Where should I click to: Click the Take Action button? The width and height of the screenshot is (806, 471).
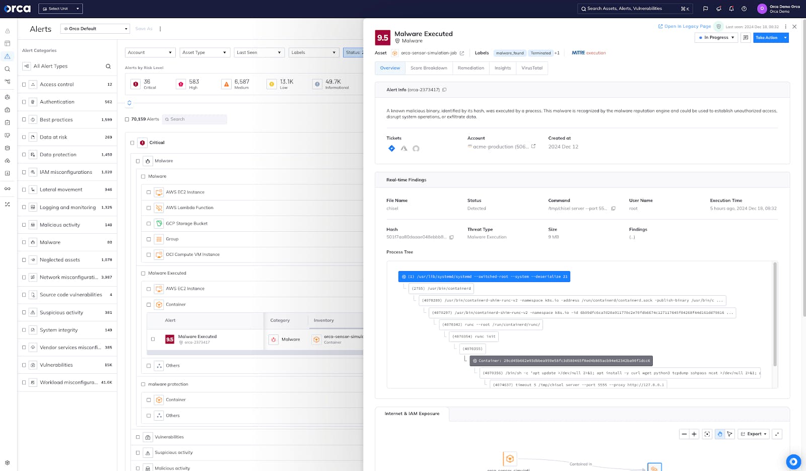click(x=766, y=38)
